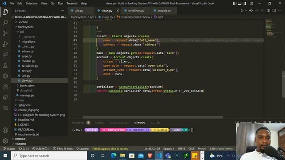Image resolution: width=285 pixels, height=160 pixels.
Task: Change the UTF-8 encoding setting
Action: click(181, 148)
